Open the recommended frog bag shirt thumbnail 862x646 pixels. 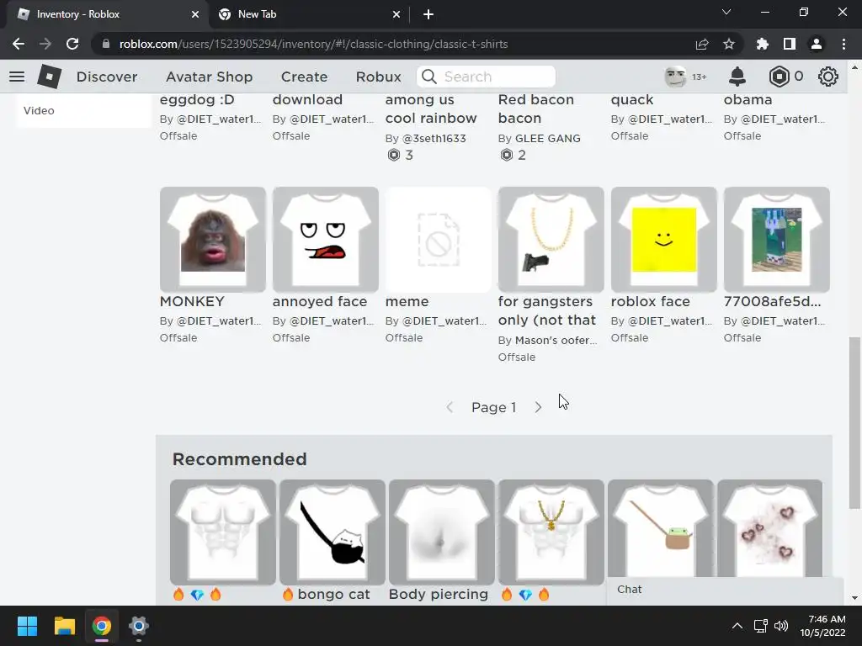(x=660, y=528)
